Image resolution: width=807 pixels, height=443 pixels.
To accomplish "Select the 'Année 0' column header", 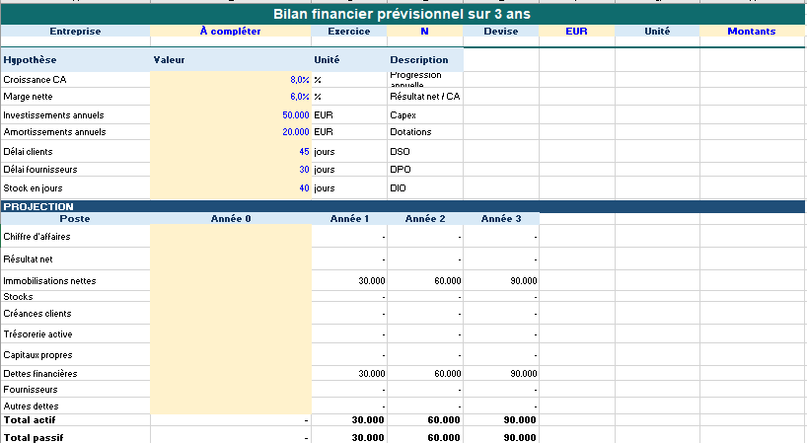I will click(x=231, y=219).
